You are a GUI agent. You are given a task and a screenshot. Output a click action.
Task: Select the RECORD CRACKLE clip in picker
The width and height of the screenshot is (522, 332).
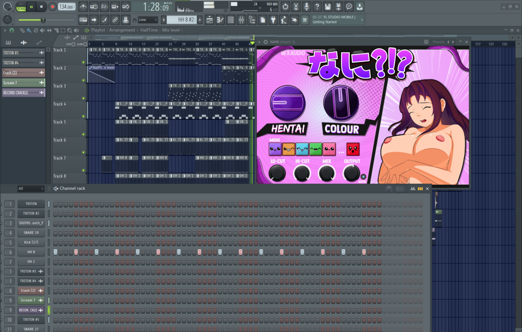(23, 92)
